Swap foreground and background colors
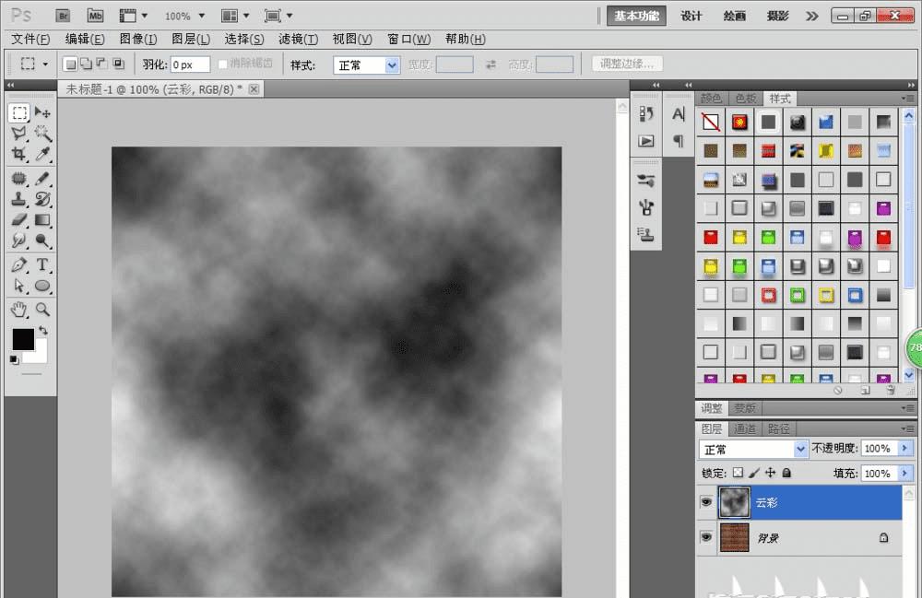This screenshot has width=922, height=598. pyautogui.click(x=42, y=331)
